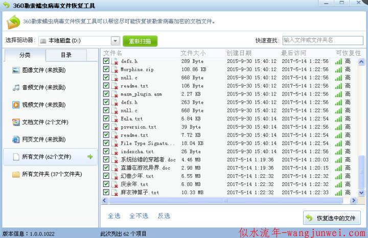Viewport: 368px width, 238px height.
Task: Click the vertical scrollbar thumb of file list
Action: click(x=361, y=172)
